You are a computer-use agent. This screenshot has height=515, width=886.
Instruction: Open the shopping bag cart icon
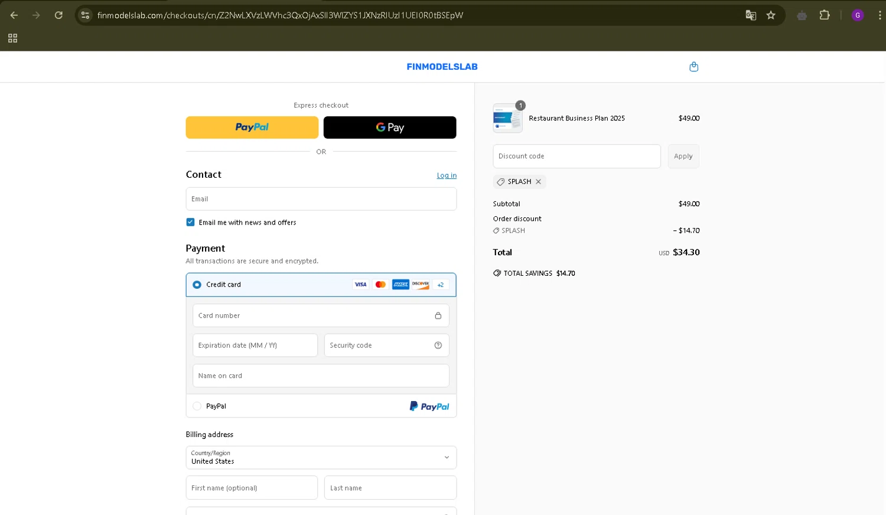pos(694,67)
